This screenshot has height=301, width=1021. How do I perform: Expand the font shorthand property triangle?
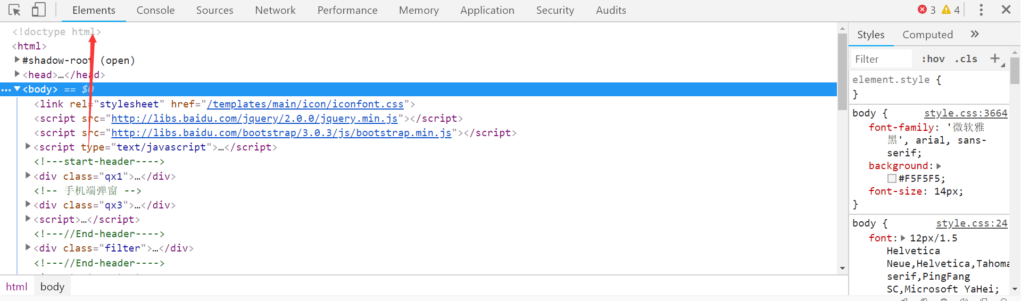(903, 238)
